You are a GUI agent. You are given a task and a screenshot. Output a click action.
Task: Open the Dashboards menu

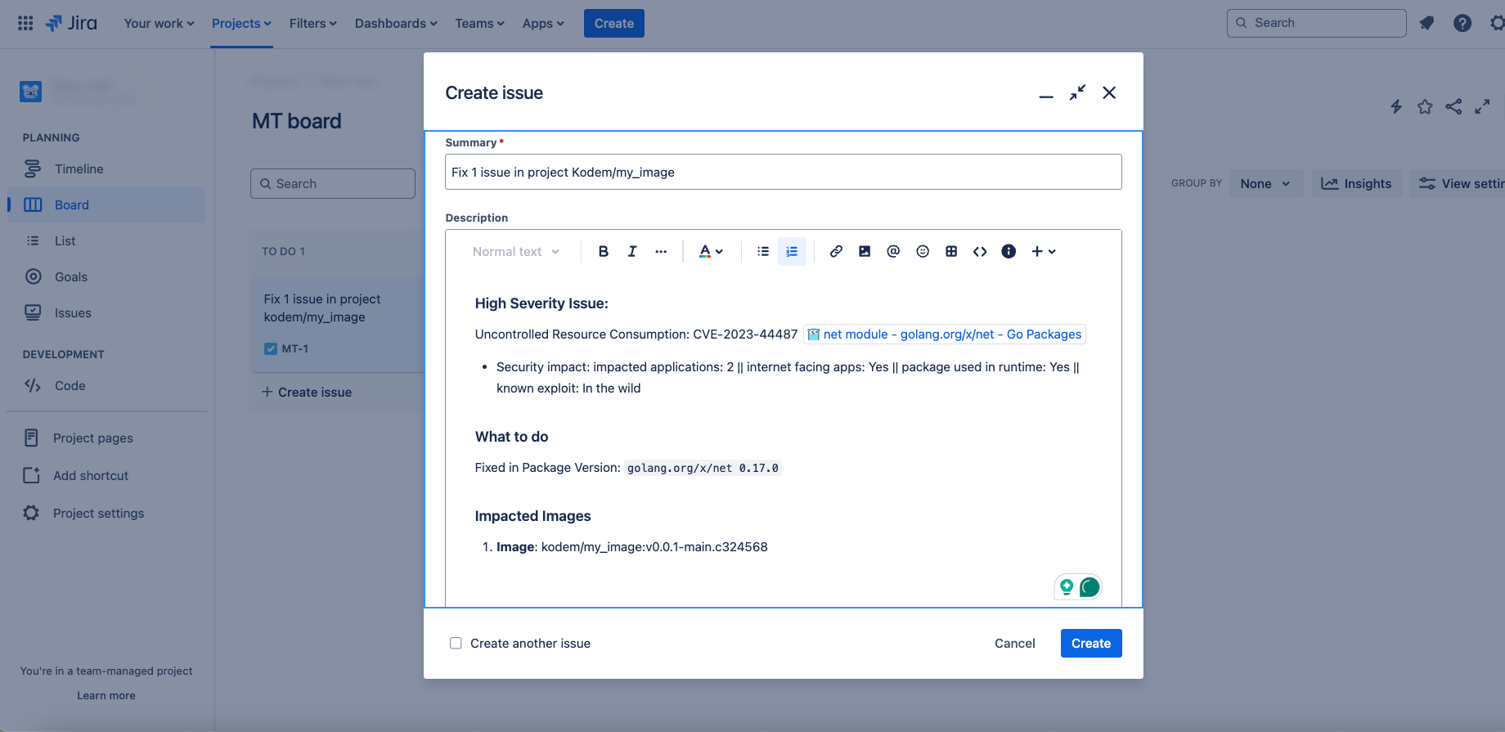(396, 23)
